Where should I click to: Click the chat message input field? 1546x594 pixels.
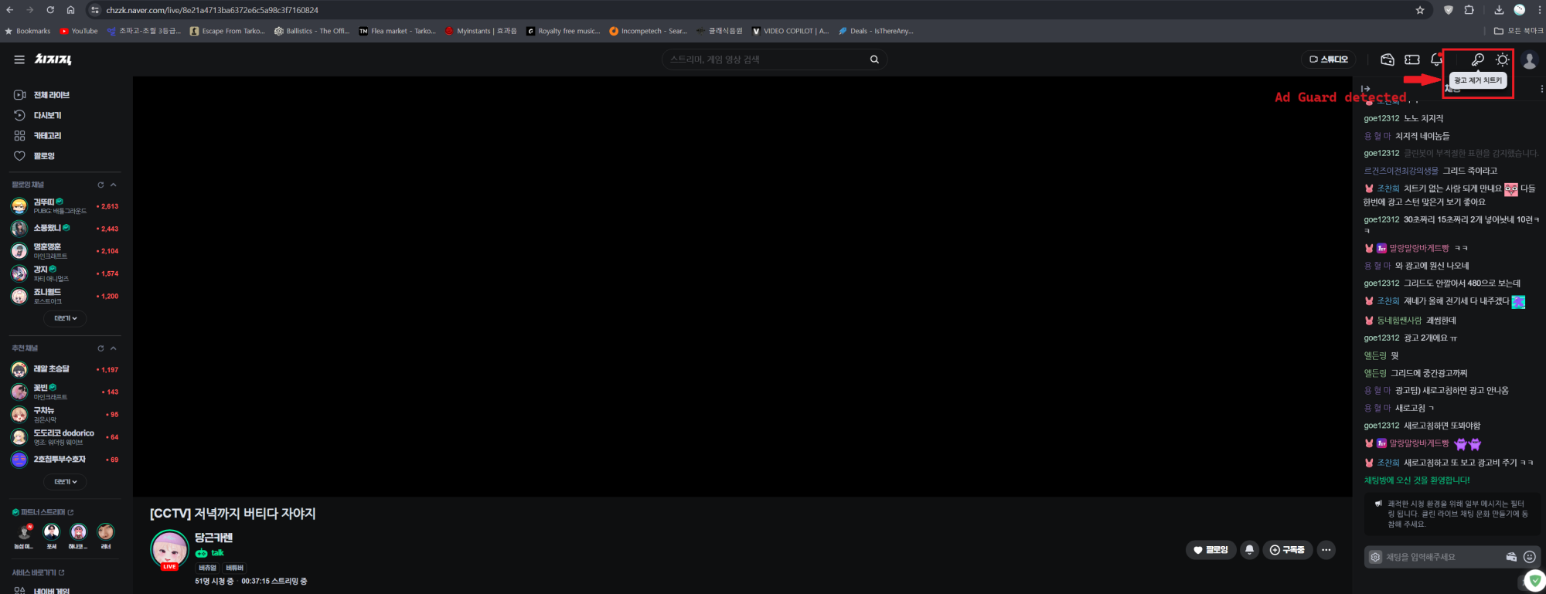tap(1442, 557)
